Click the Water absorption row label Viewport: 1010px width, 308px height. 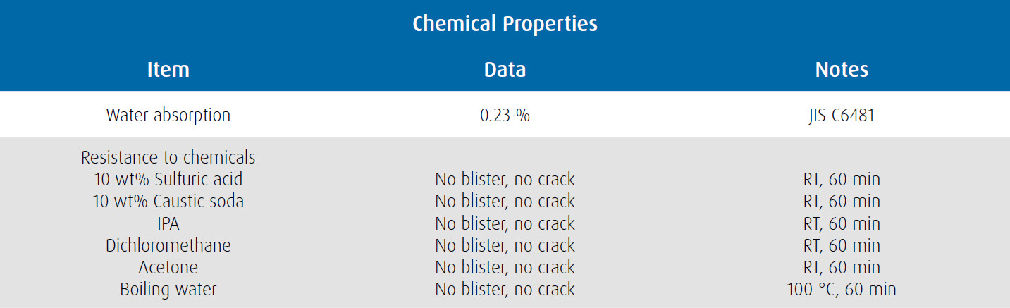(x=168, y=115)
